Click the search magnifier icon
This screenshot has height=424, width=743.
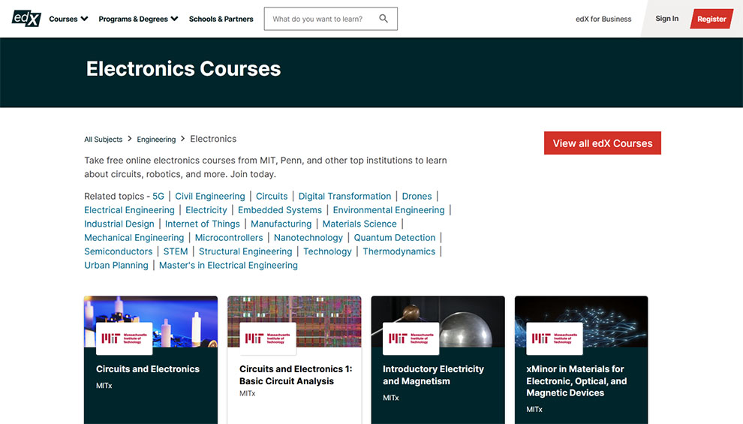pyautogui.click(x=384, y=19)
